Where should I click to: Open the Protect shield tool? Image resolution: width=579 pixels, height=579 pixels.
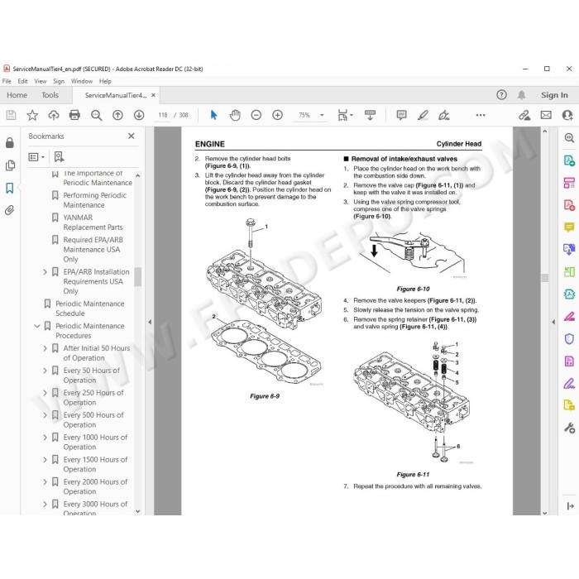coord(569,338)
